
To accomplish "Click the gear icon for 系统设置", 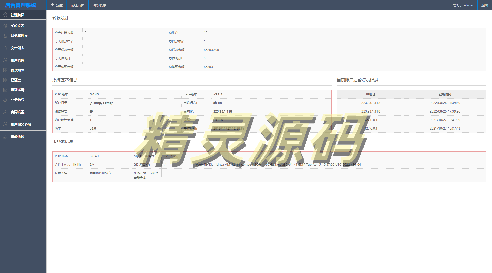I will point(5,26).
